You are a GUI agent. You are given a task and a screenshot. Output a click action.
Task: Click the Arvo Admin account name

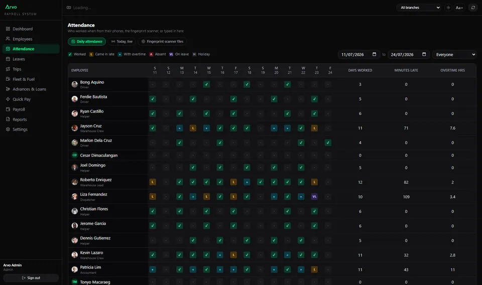[x=13, y=265]
